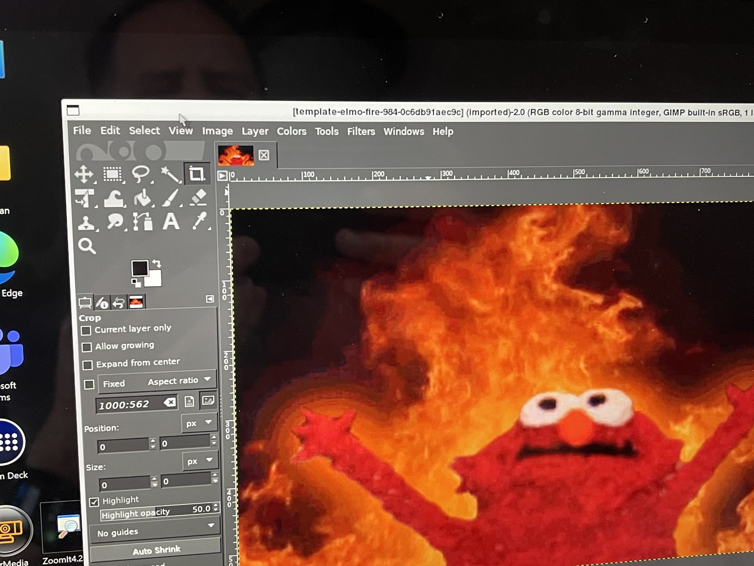Open the No guides dropdown

[x=155, y=531]
